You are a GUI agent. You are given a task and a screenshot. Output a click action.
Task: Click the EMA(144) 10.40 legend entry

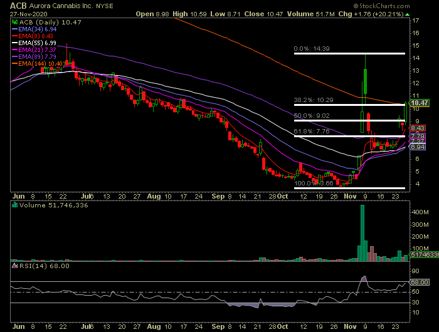point(40,64)
